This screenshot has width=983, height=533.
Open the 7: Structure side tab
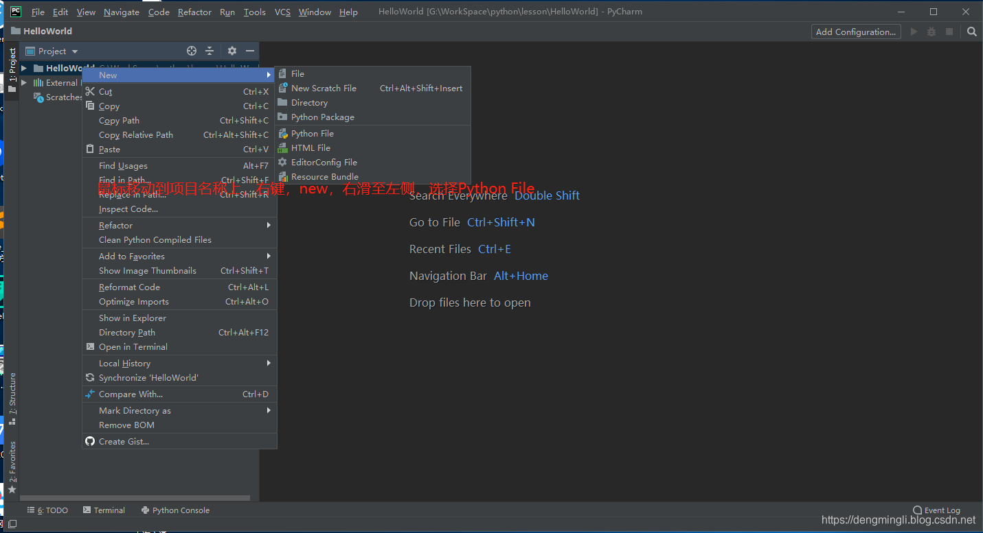pyautogui.click(x=12, y=399)
